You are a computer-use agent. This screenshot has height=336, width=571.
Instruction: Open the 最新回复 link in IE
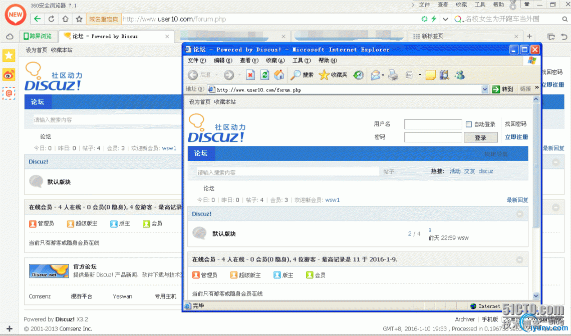[x=517, y=200]
